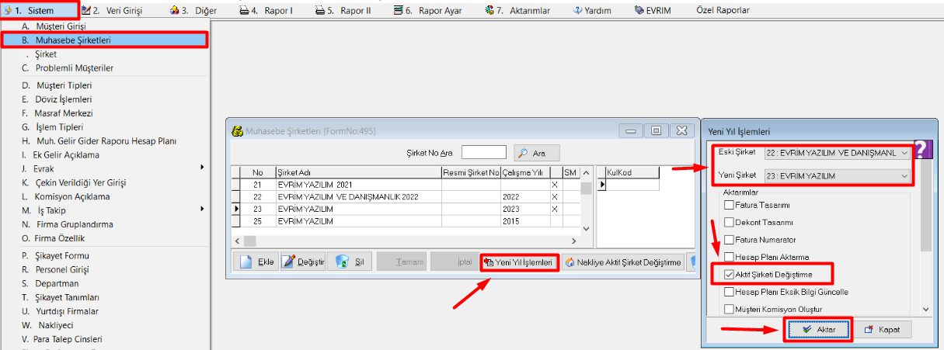
Task: Click the Yeni Yıl İşlemleri button
Action: [520, 262]
